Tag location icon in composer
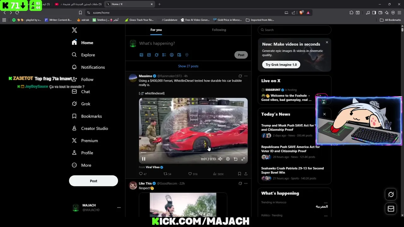Image resolution: width=404 pixels, height=227 pixels. tap(187, 55)
